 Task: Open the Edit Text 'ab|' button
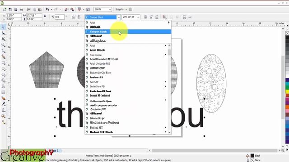pos(190,17)
